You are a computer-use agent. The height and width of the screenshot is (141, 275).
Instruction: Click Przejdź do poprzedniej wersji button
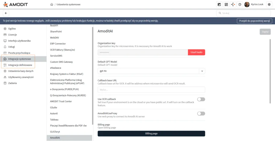click(255, 21)
